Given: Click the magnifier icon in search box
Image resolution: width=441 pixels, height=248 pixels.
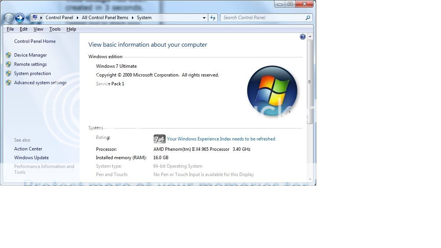Looking at the screenshot, I should click(308, 18).
